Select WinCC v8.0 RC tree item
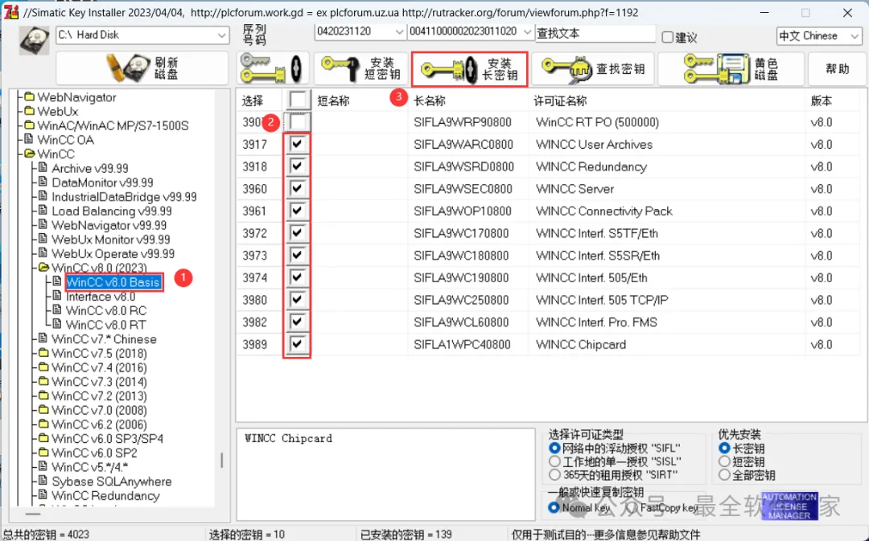Viewport: 869px width, 541px height. pyautogui.click(x=106, y=310)
